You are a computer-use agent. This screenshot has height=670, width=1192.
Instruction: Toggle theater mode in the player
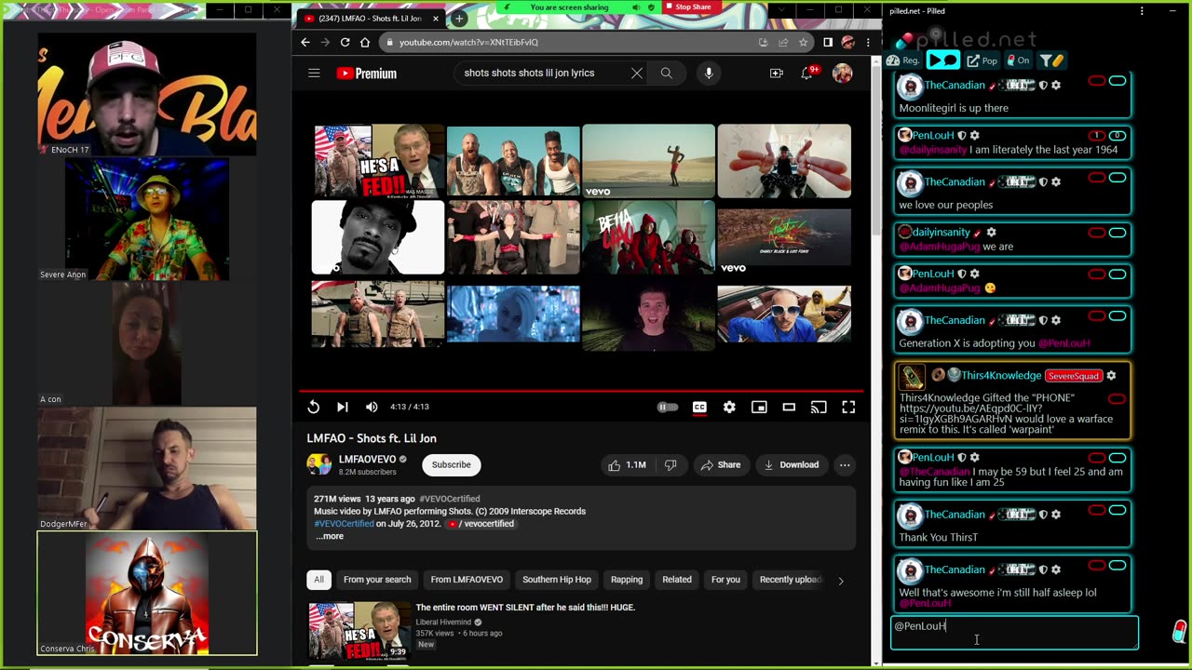789,407
